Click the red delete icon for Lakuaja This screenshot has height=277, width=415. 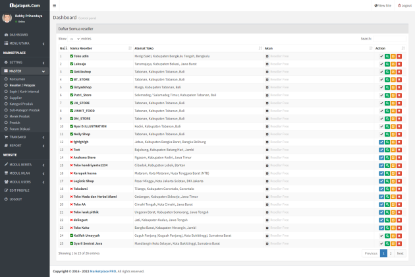click(399, 64)
